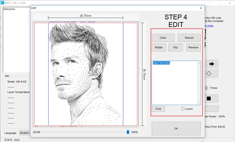Image resolution: width=235 pixels, height=142 pixels.
Task: Confirm edits with the OK button
Action: (176, 129)
